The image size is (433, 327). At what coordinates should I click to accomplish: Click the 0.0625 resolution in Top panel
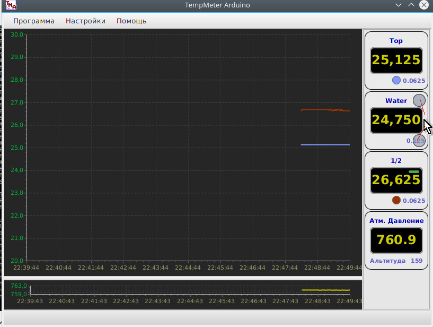(414, 81)
